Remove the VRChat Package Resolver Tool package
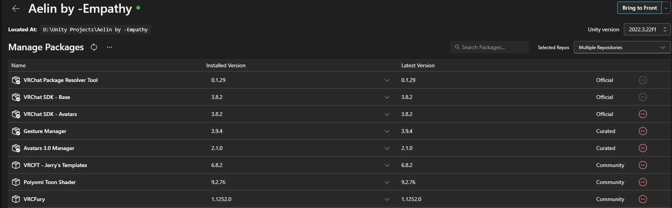 [x=643, y=80]
